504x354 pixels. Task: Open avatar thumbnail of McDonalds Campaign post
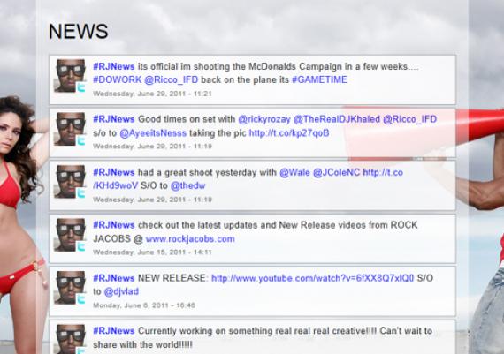(x=70, y=76)
